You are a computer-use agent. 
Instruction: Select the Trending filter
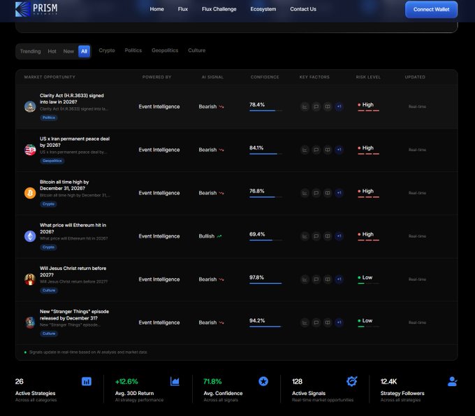pos(30,51)
